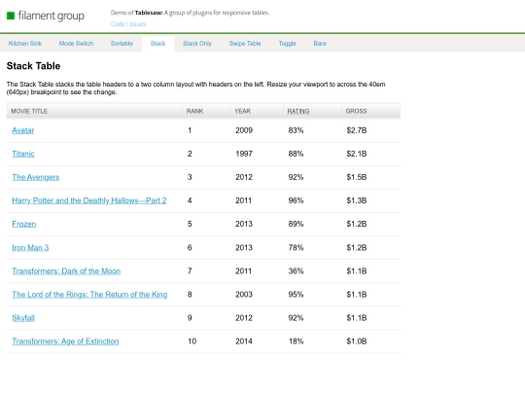Click the 88% rating in Titanic row
The height and width of the screenshot is (394, 525).
point(296,154)
